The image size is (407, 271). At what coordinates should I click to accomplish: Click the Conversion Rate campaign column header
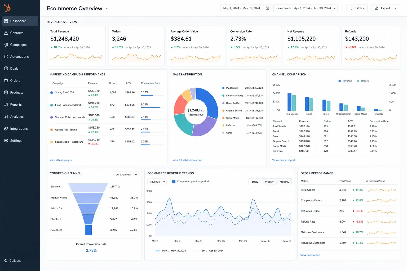pos(150,83)
